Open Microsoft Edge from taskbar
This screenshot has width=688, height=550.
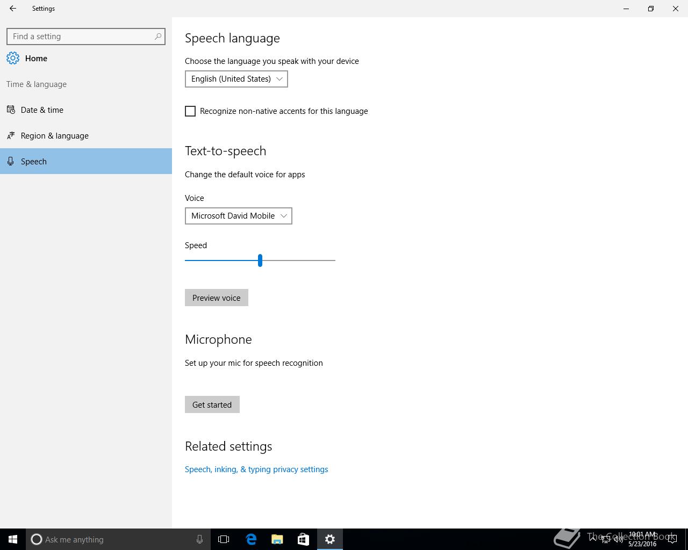click(251, 539)
